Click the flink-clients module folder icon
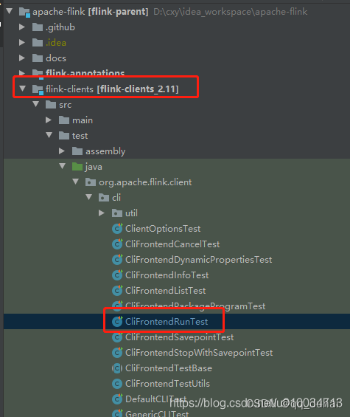The image size is (350, 417). [x=38, y=89]
